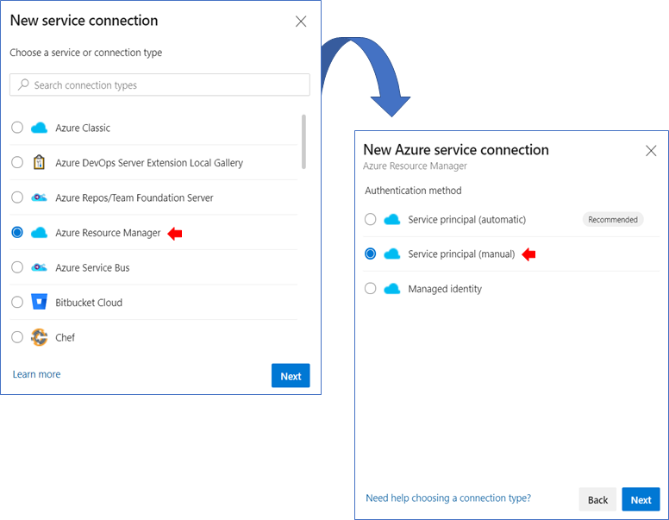Click Azure DevOps Server Extension Local Gallery text
Screen dimensions: 669x520
(149, 163)
